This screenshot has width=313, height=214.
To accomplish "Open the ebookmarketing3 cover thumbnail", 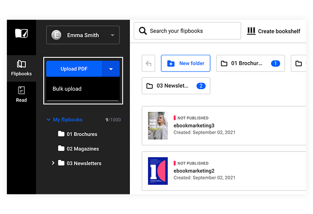I will pyautogui.click(x=158, y=125).
